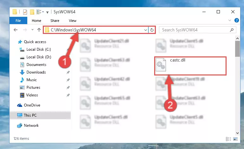This screenshot has height=149, width=244.
Task: Click the search magnifier icon
Action: 232,30
